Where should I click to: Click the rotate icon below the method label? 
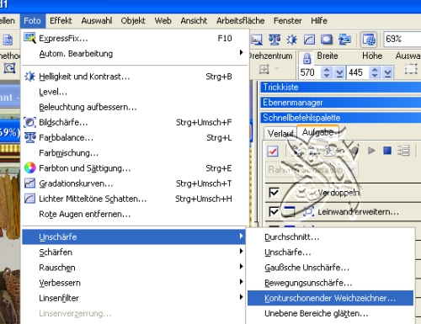9,68
